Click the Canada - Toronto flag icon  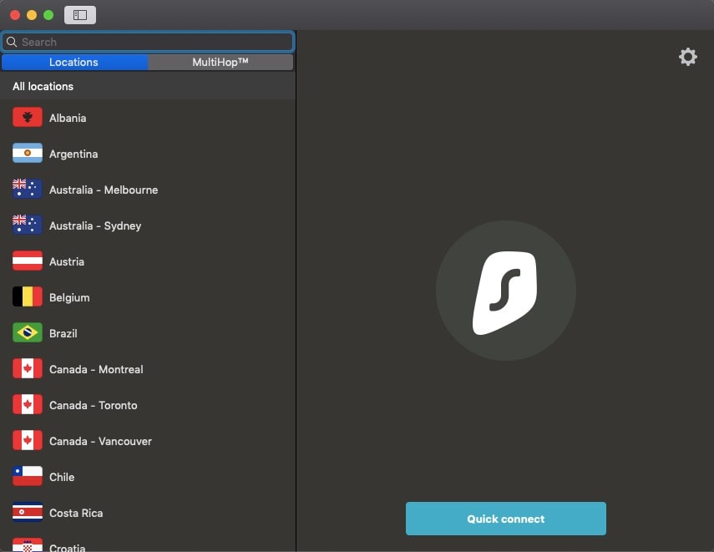28,405
